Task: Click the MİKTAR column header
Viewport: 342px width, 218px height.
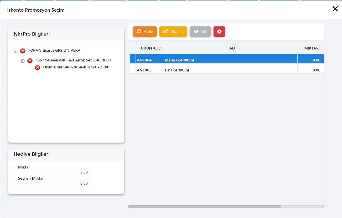Action: click(311, 48)
